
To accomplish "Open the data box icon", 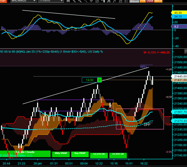I will click(97, 1).
